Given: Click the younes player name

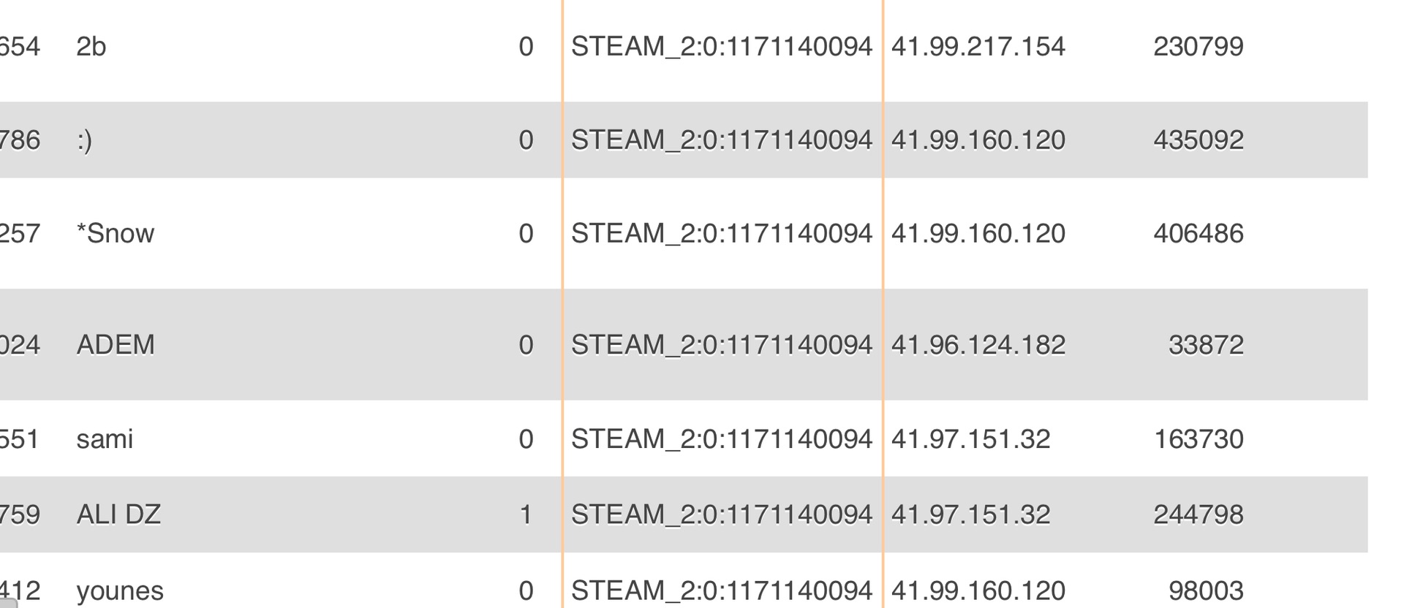Looking at the screenshot, I should (120, 590).
